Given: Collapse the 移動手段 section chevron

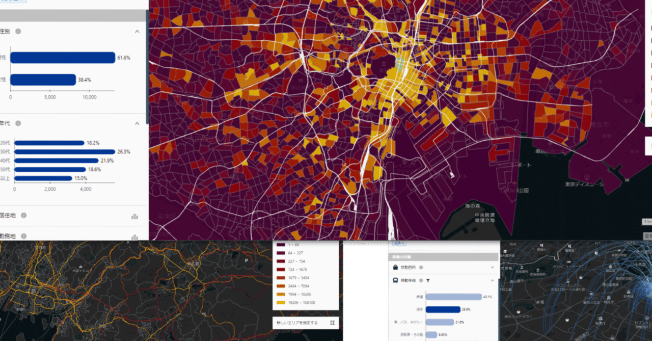Looking at the screenshot, I should pyautogui.click(x=492, y=280).
